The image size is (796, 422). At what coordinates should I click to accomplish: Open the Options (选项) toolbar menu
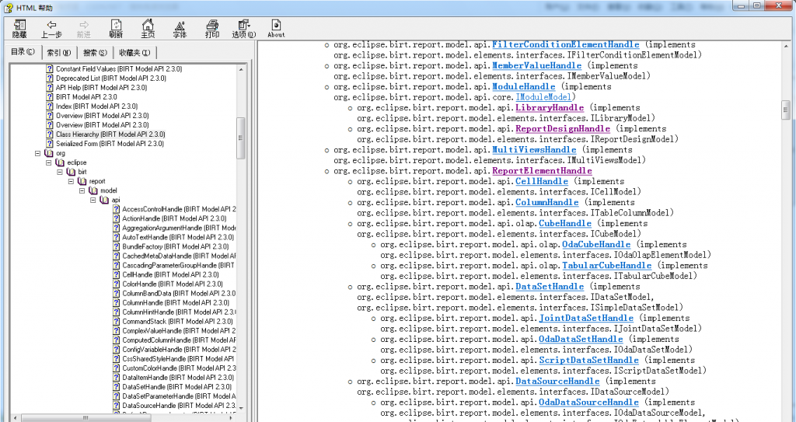(x=244, y=29)
